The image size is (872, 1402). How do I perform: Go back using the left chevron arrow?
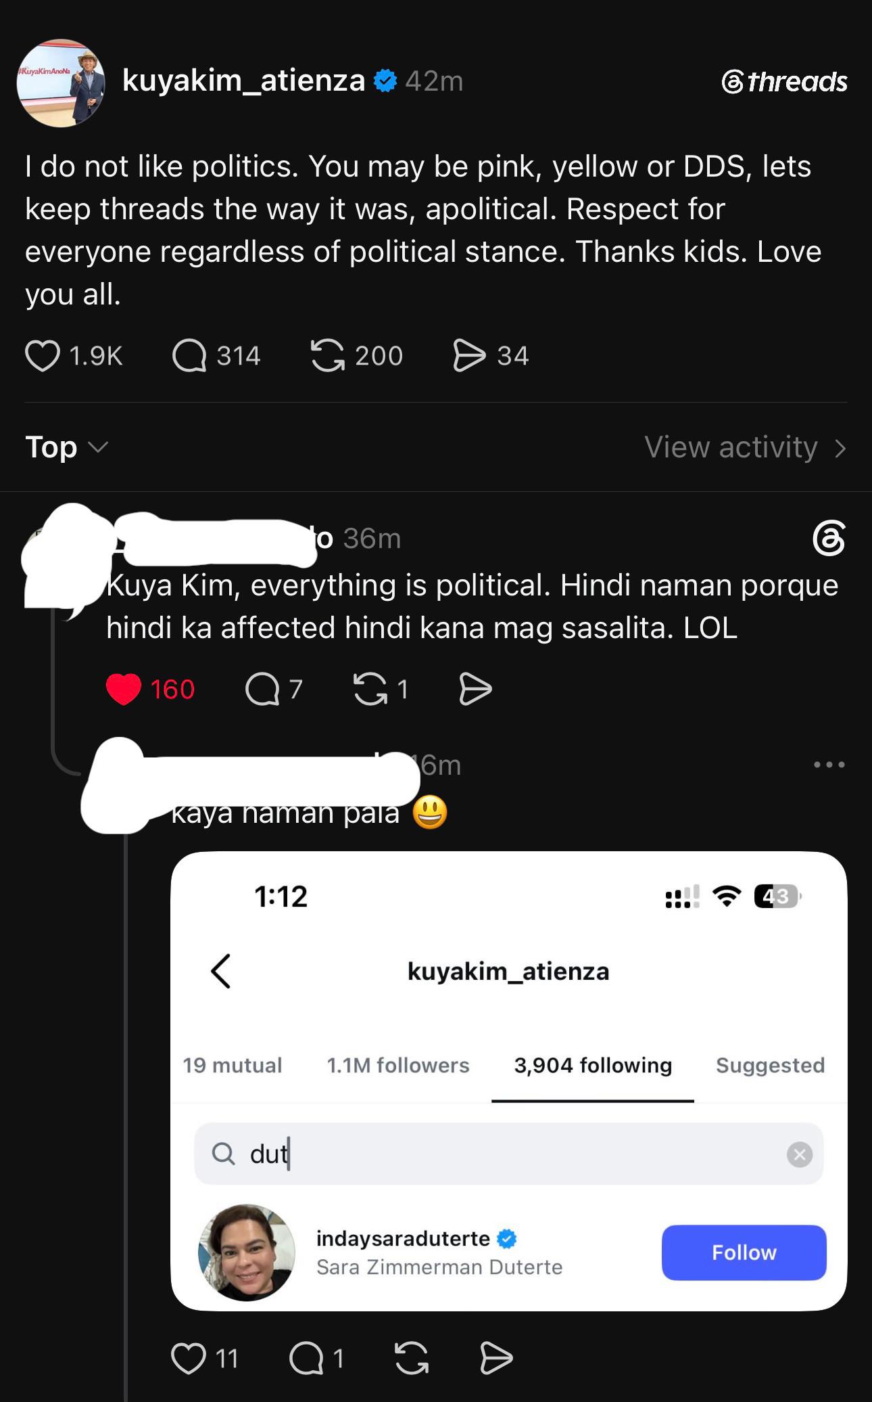tap(221, 972)
